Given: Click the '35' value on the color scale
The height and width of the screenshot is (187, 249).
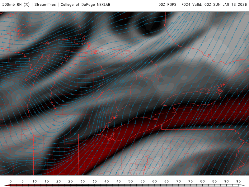Looking at the screenshot, I should [x=95, y=181].
